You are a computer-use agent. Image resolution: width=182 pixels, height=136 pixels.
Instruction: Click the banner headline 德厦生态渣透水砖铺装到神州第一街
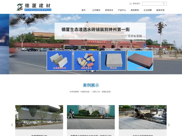tap(96, 29)
